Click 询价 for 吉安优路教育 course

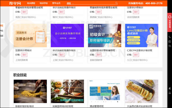(136, 12)
